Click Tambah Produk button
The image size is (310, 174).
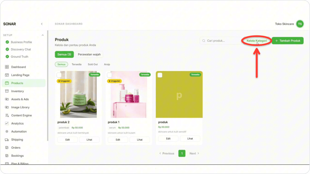288,41
